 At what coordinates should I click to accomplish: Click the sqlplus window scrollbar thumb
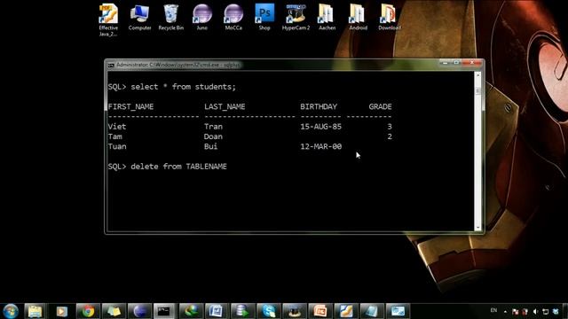[477, 90]
